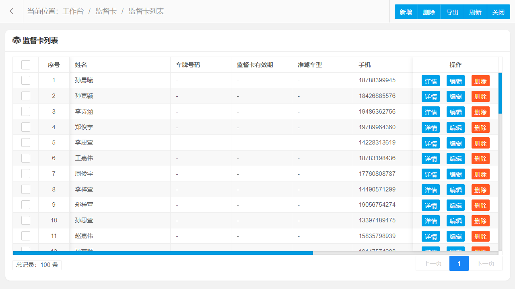Edit record of 郑俊宇
Image resolution: width=515 pixels, height=289 pixels.
(455, 128)
